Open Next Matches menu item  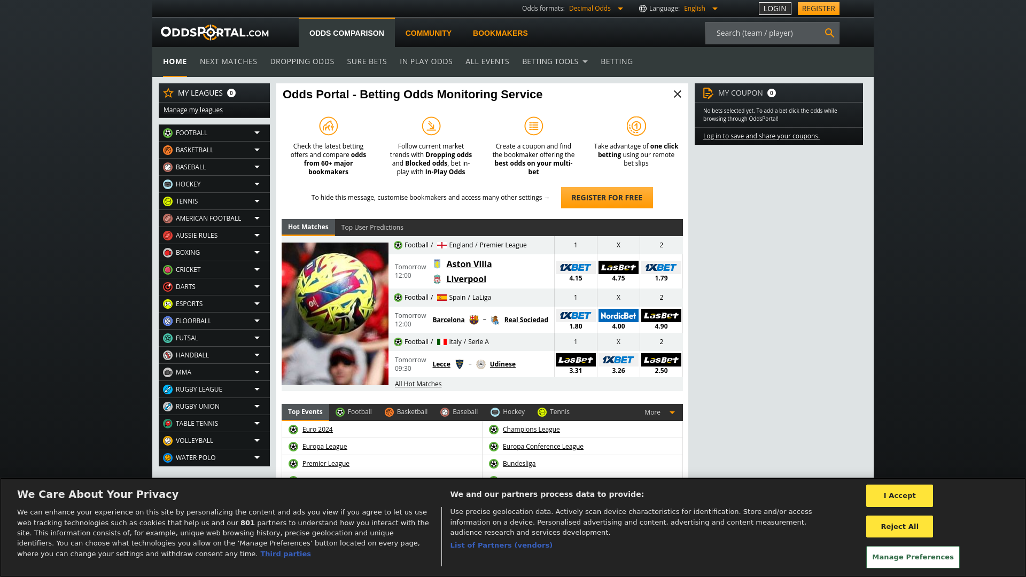(228, 61)
